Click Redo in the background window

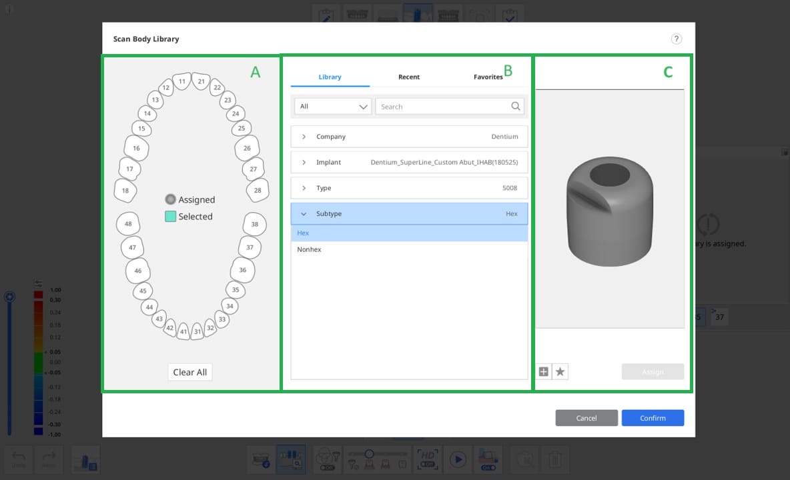point(49,459)
